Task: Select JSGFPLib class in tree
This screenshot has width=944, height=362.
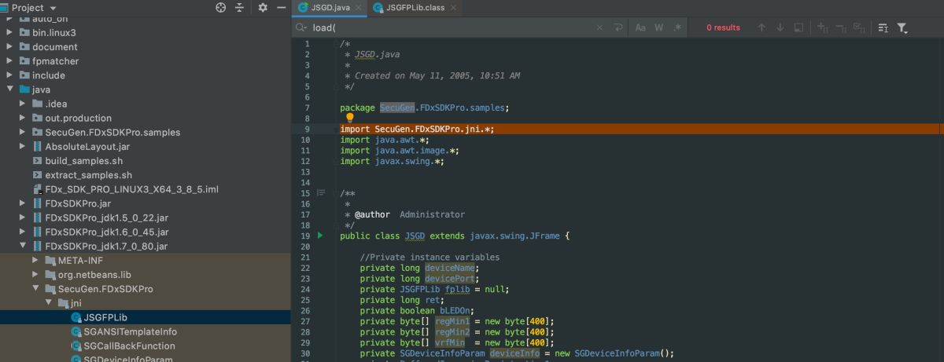Action: tap(105, 317)
